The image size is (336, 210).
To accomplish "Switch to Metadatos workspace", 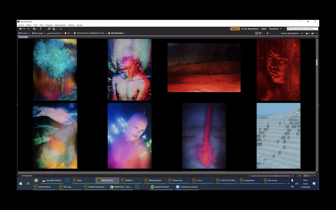I will point(274,29).
